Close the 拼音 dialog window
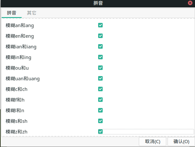This screenshot has width=195, height=147. (x=191, y=3)
